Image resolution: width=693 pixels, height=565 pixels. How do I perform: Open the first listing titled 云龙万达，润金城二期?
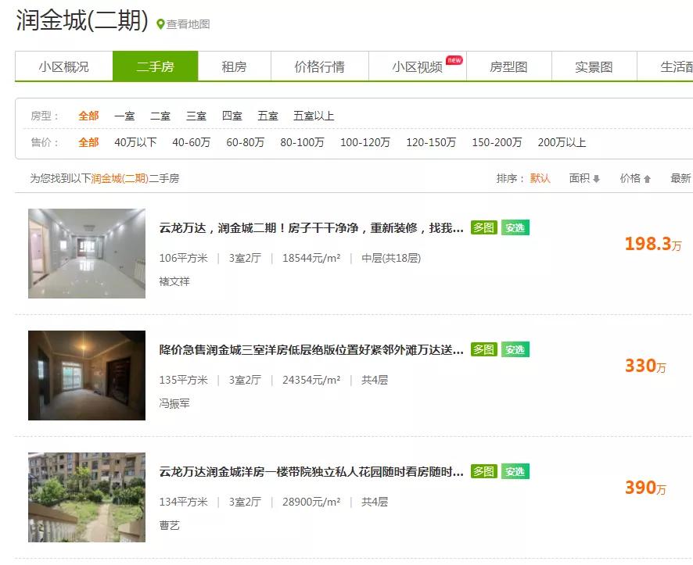coord(305,227)
